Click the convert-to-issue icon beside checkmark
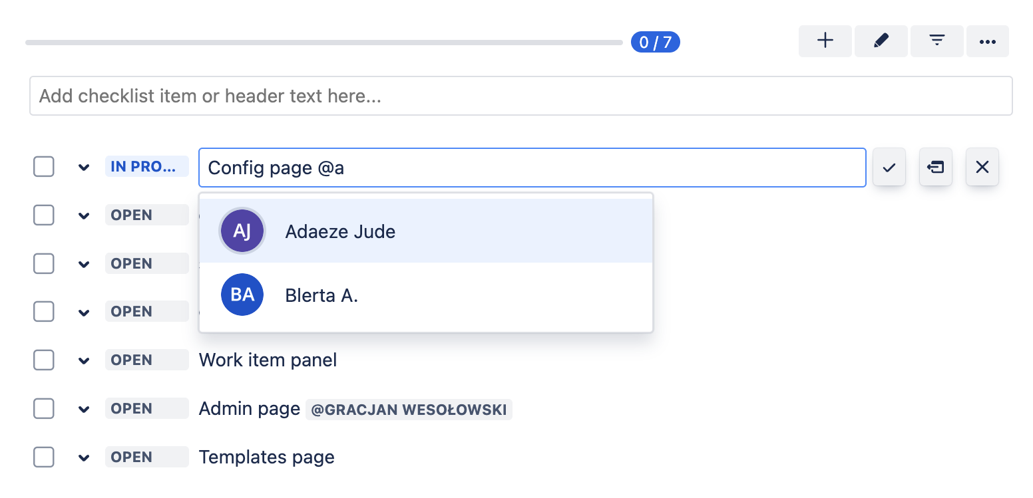Image resolution: width=1033 pixels, height=498 pixels. pos(935,167)
